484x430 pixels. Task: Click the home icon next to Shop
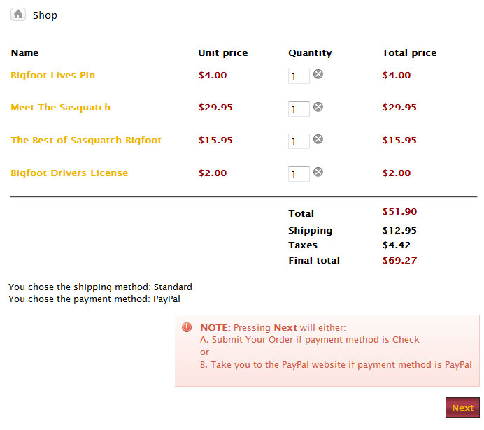pyautogui.click(x=18, y=14)
